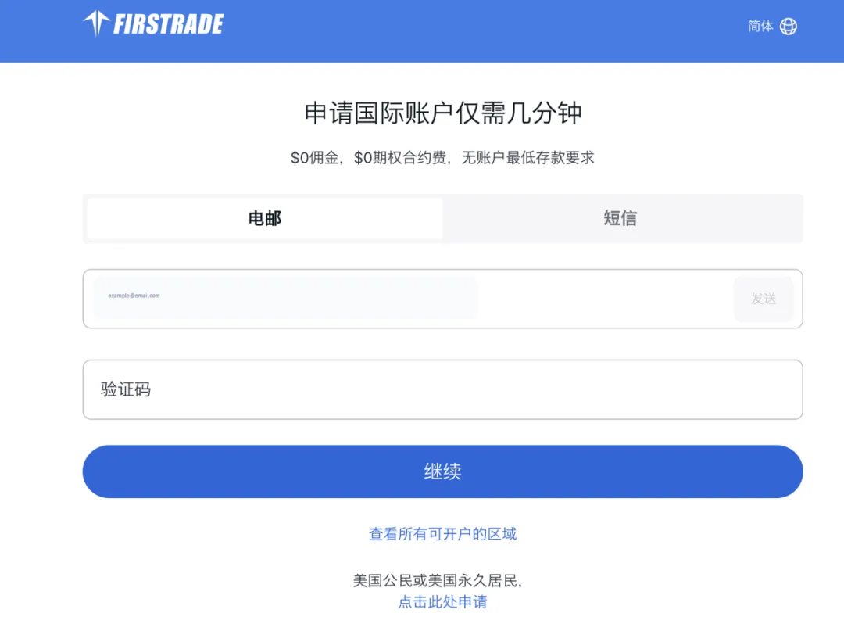Click the gray tab switcher background strip
Screen dimensions: 844x631
pos(442,219)
